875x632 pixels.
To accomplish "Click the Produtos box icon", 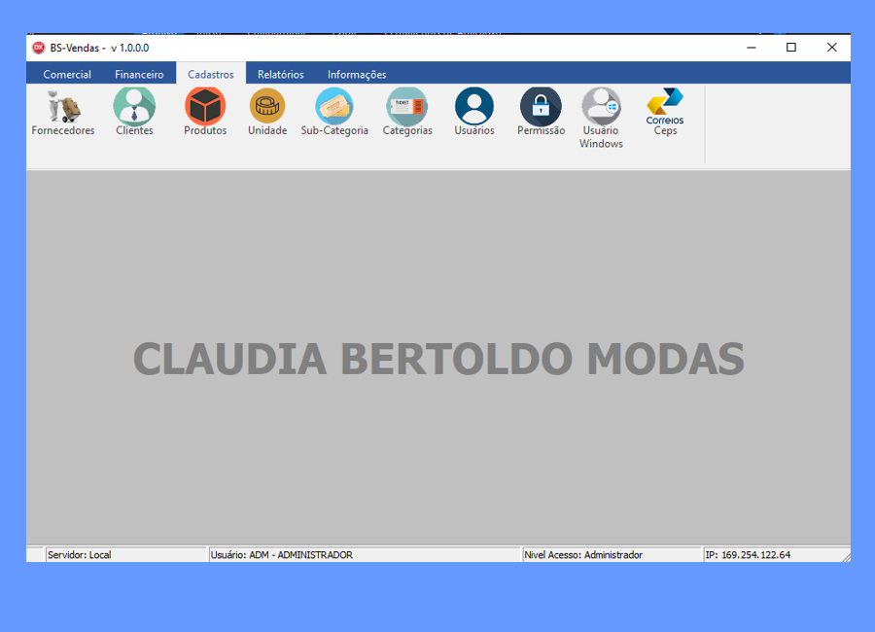I will (205, 108).
